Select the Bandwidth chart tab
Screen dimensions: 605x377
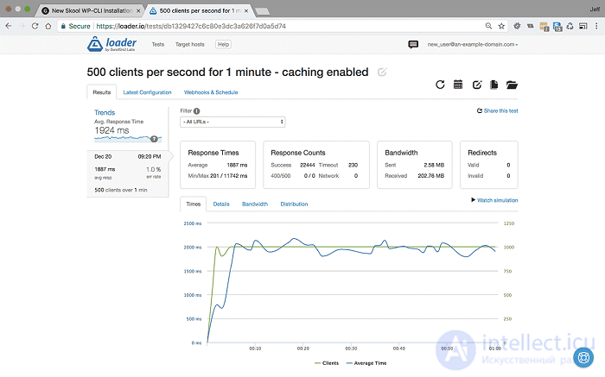tap(255, 204)
